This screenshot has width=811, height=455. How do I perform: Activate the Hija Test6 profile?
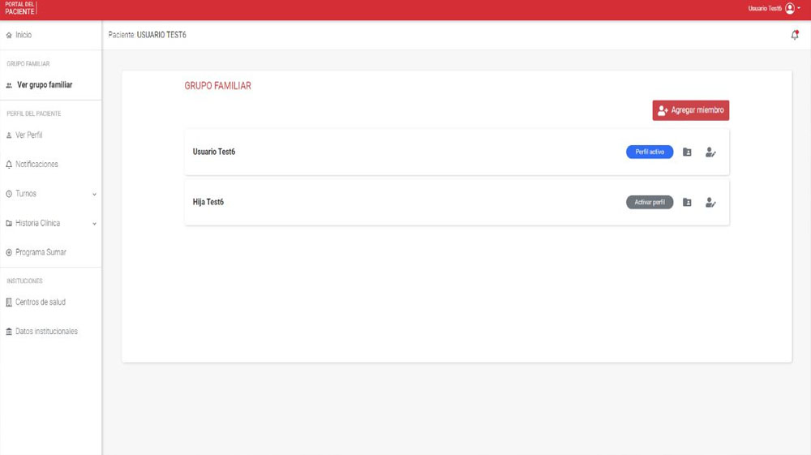pyautogui.click(x=649, y=203)
